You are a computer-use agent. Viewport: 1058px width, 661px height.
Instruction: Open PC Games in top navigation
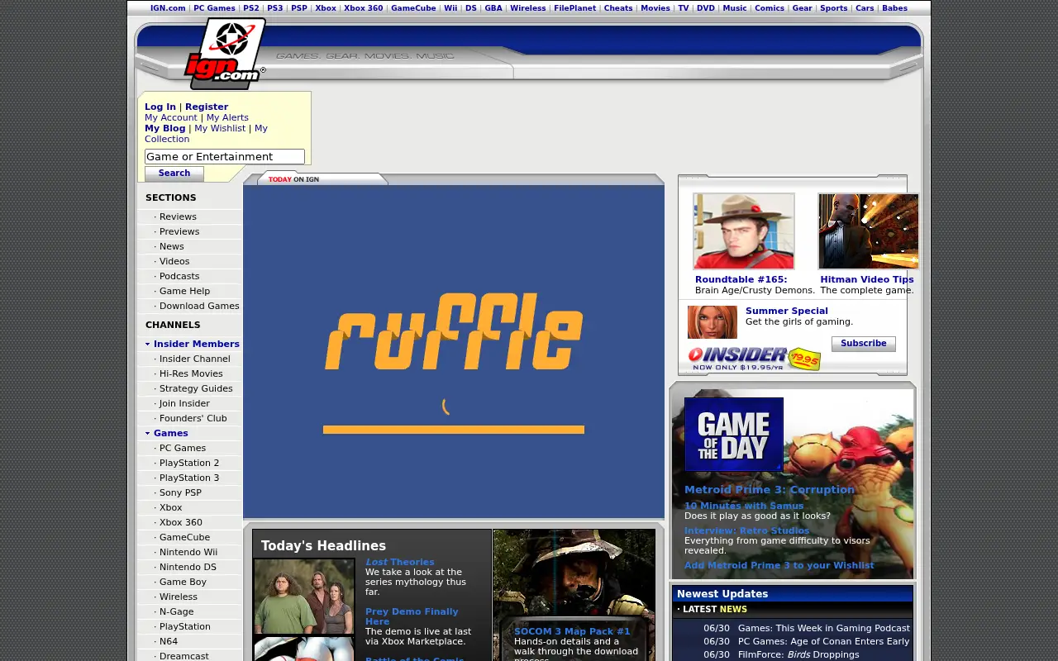coord(214,8)
